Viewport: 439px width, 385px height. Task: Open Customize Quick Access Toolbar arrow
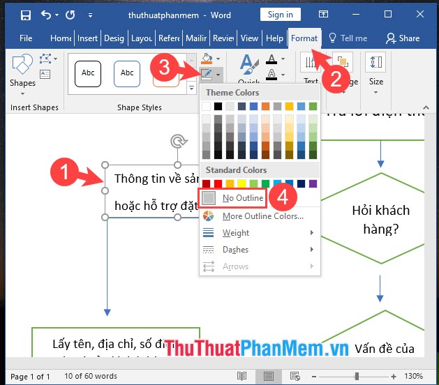coord(90,15)
